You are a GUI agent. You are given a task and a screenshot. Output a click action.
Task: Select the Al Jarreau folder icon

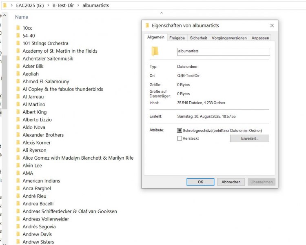coord(18,97)
